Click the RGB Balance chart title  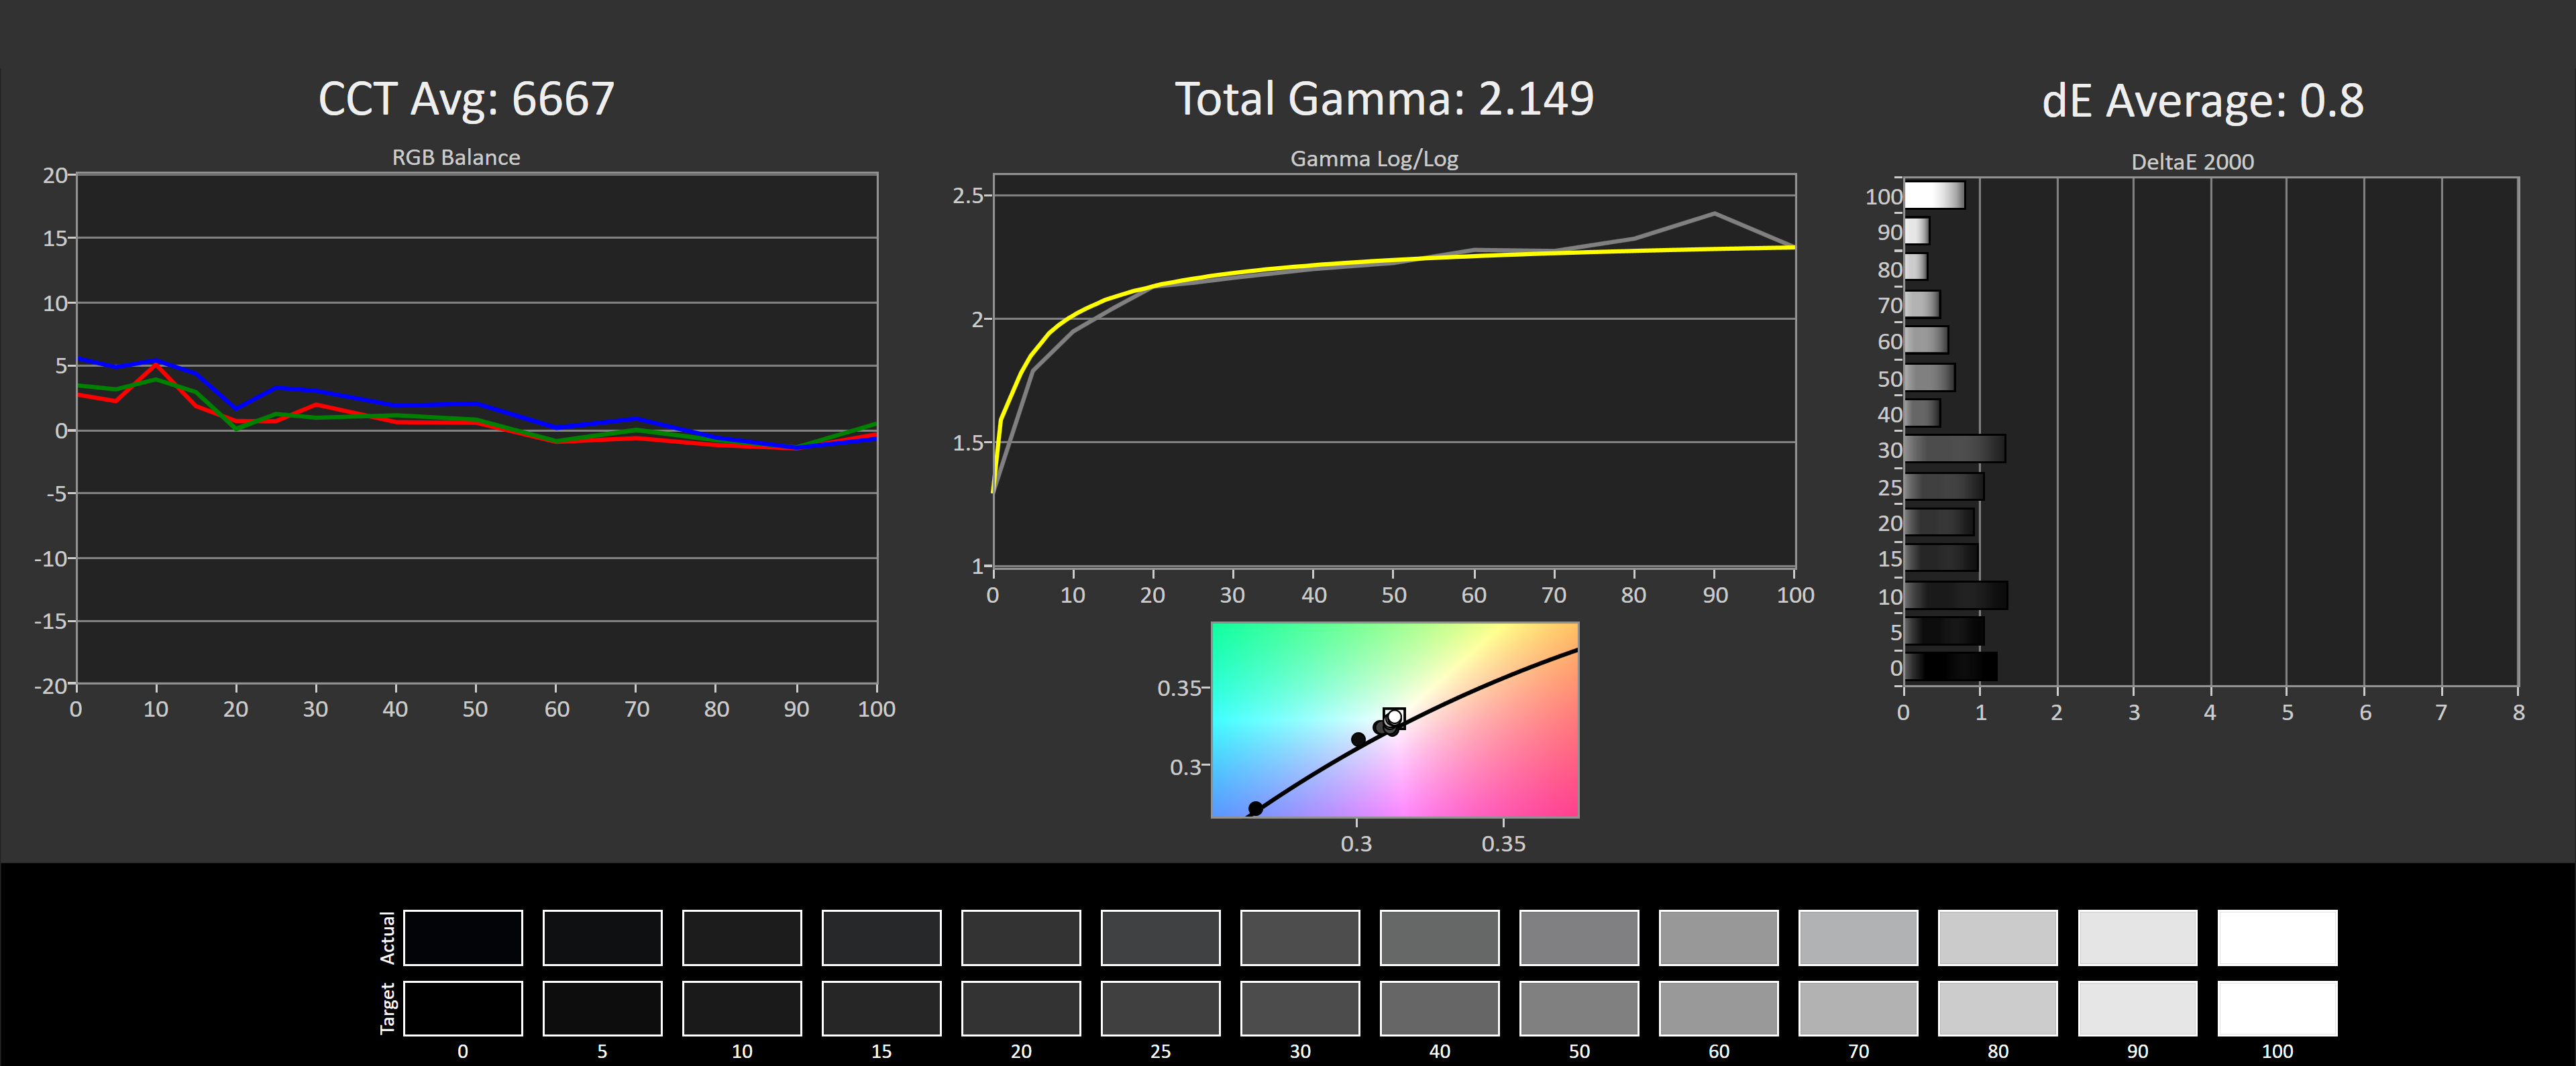coord(455,157)
